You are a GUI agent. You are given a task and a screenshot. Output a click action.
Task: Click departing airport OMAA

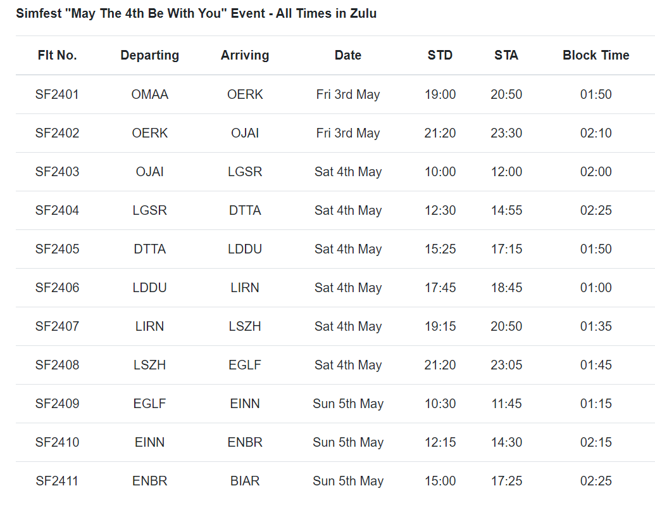pos(149,94)
